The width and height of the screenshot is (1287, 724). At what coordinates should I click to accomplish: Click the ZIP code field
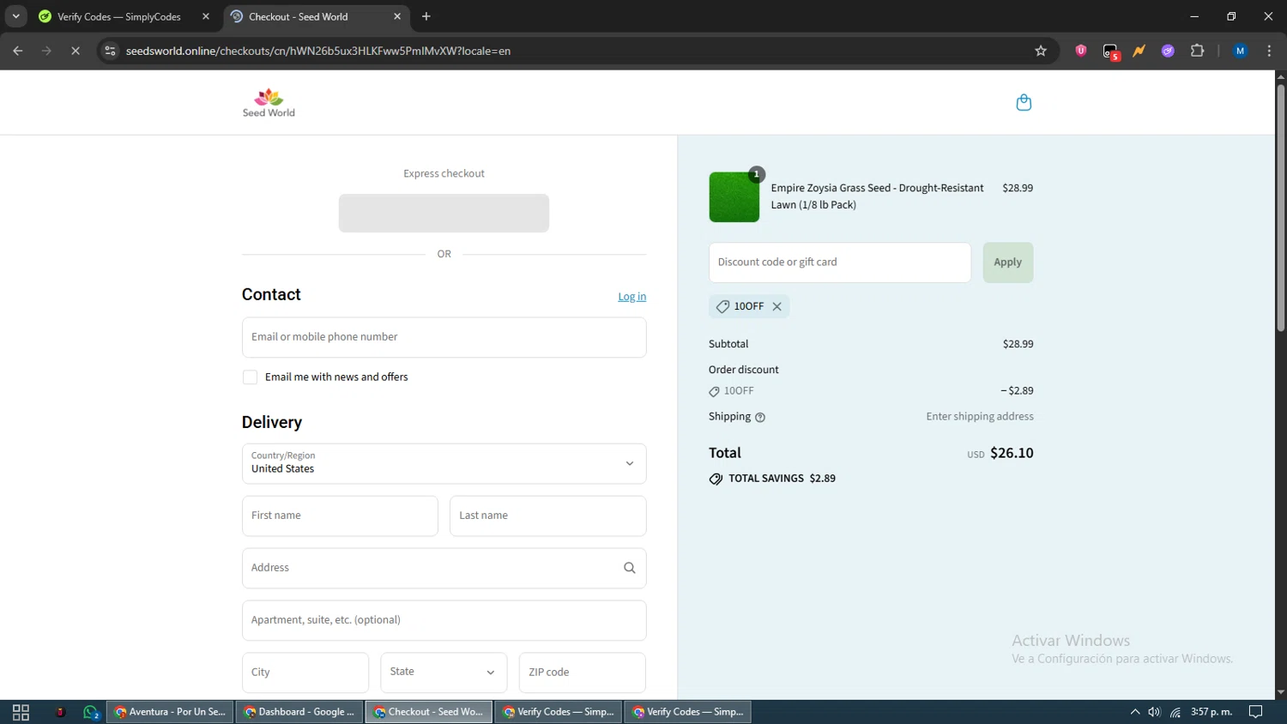point(582,673)
